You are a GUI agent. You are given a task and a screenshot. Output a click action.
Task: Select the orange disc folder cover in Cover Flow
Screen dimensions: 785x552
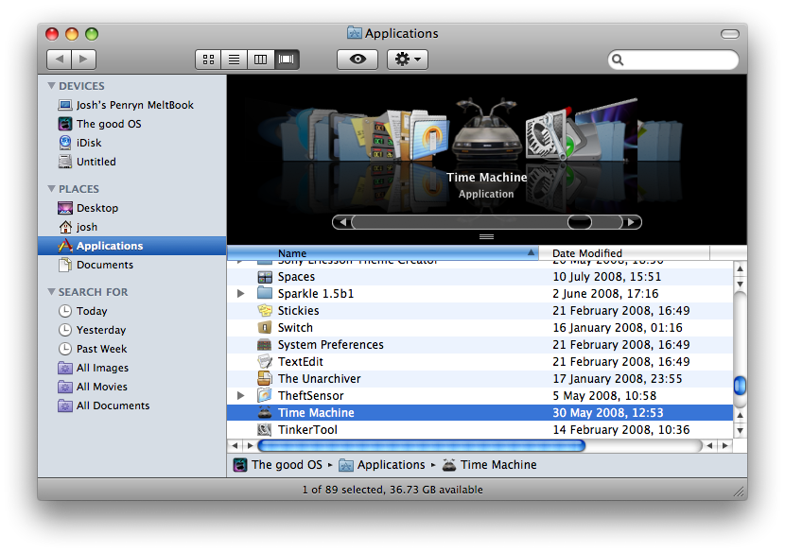pos(430,136)
